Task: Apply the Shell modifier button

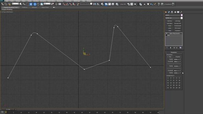Action: 170,31
